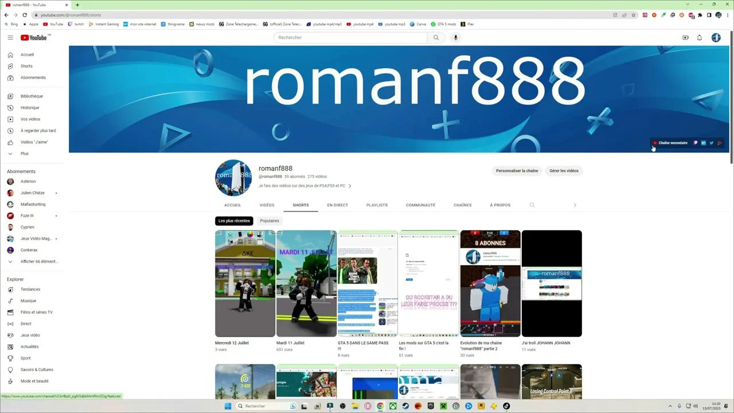
Task: Click "Personnaliser la chaîne" button
Action: click(x=517, y=171)
